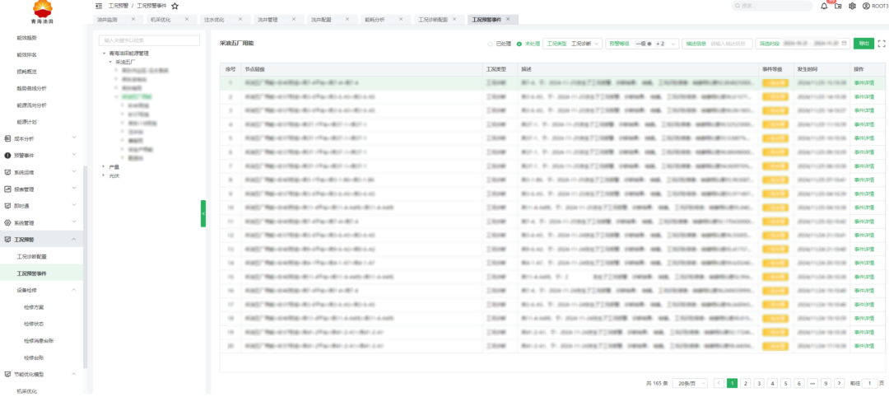Click the tree search keyword input
The width and height of the screenshot is (889, 411).
[149, 40]
